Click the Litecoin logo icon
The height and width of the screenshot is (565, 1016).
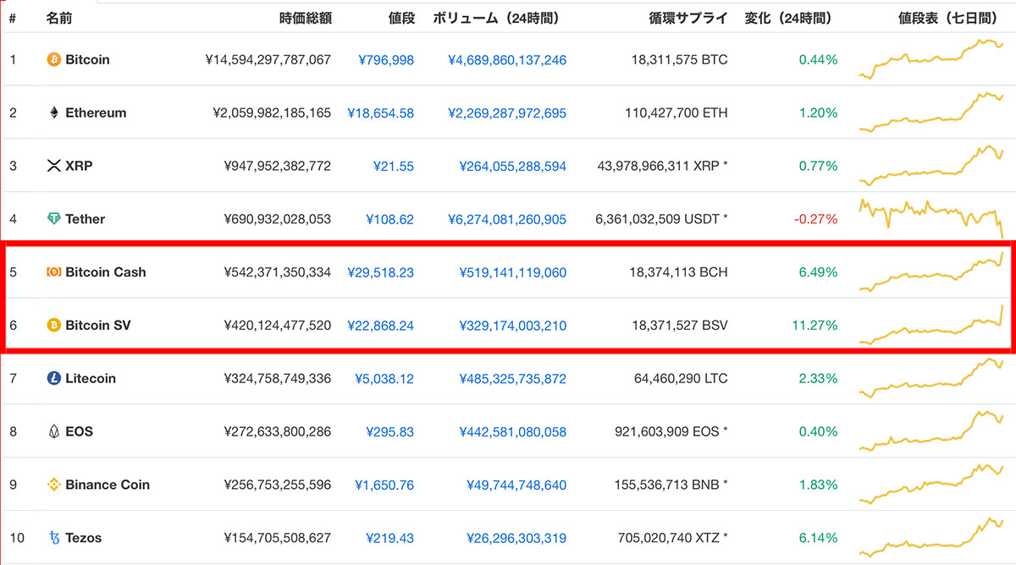[x=53, y=379]
